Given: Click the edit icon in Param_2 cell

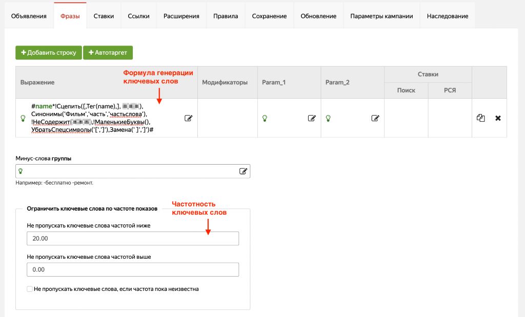Looking at the screenshot, I should pos(375,118).
